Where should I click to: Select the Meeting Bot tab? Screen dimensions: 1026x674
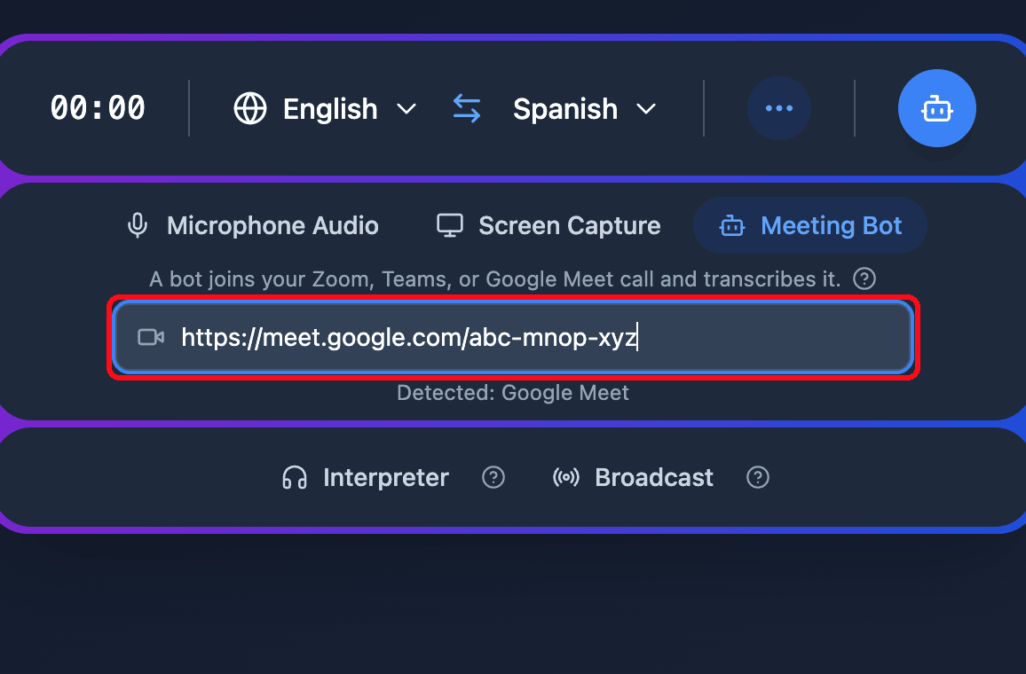tap(810, 225)
